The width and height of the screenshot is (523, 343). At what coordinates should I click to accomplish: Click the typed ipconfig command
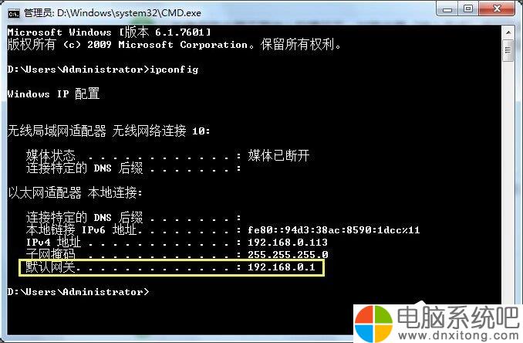(x=174, y=70)
